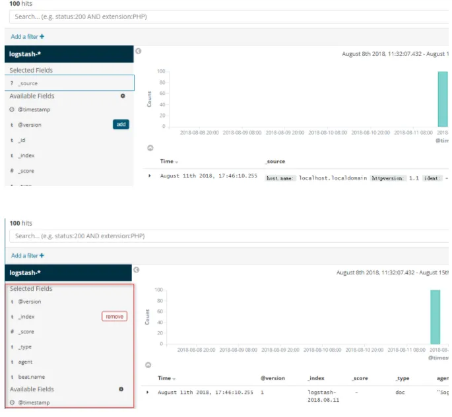Open the upper logstash-* index pattern selector
452x417 pixels.
69,54
